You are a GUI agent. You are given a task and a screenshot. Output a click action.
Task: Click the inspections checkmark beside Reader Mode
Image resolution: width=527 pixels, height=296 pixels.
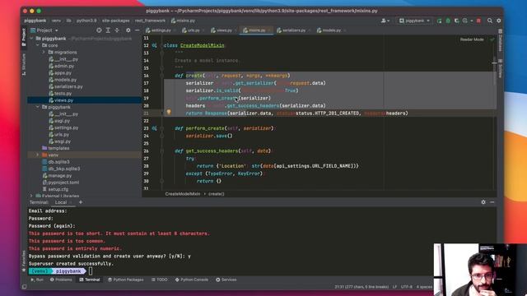[492, 39]
